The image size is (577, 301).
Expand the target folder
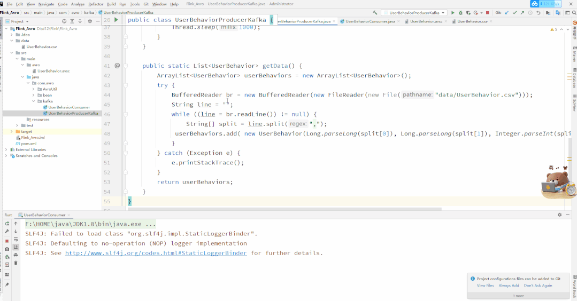tap(12, 131)
